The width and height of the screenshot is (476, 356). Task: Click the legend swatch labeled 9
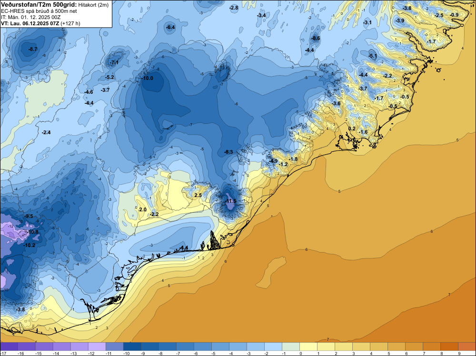pos(467,346)
